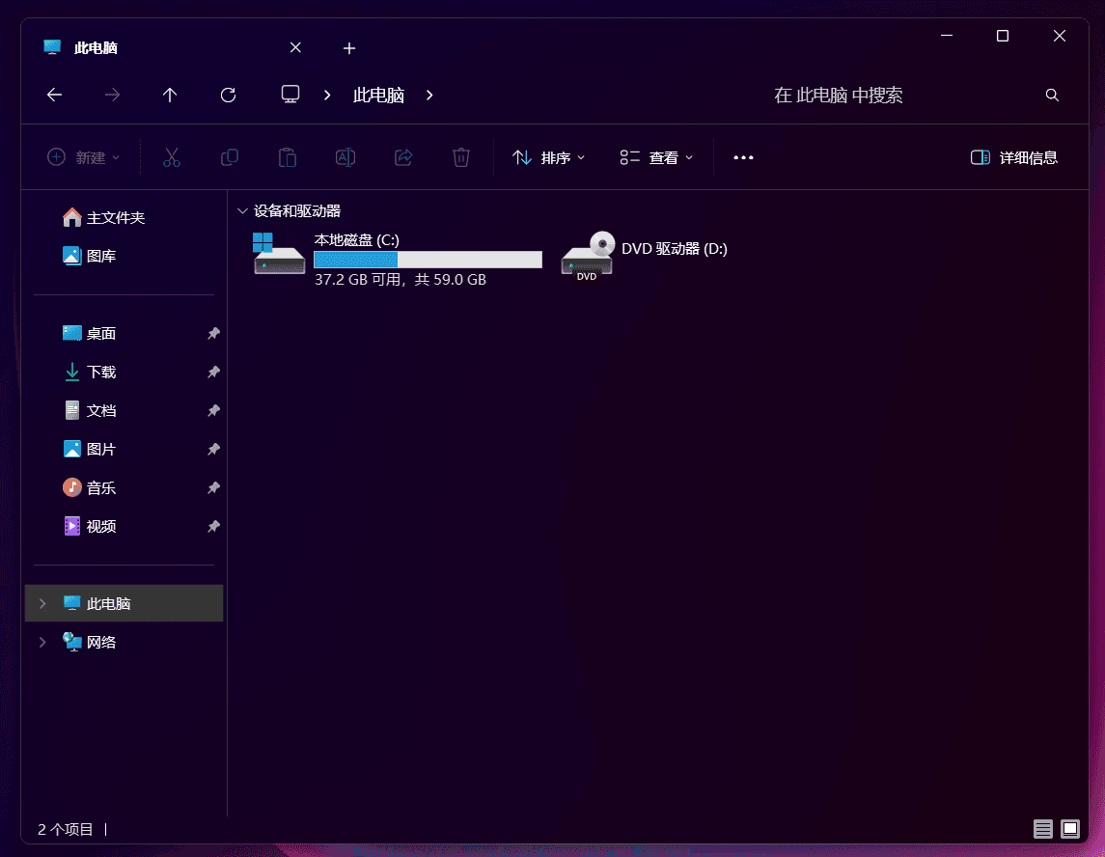Click the monitor icon in address bar
Image resolution: width=1105 pixels, height=857 pixels.
(x=290, y=95)
